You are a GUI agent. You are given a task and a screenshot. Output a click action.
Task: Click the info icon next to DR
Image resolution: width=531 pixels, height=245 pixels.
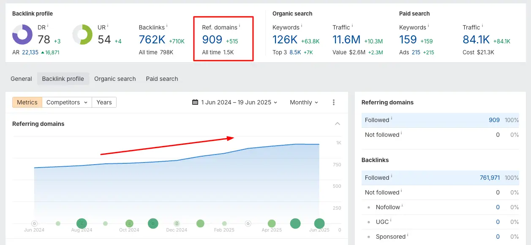point(48,26)
